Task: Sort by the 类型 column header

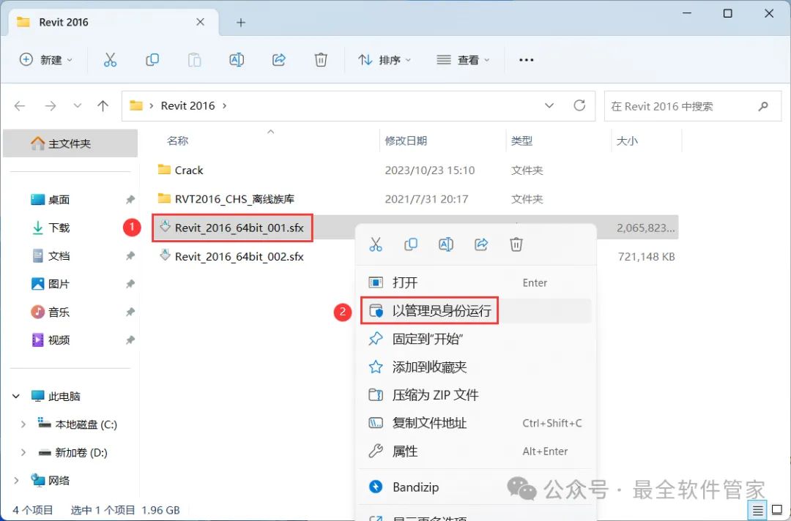Action: [521, 140]
